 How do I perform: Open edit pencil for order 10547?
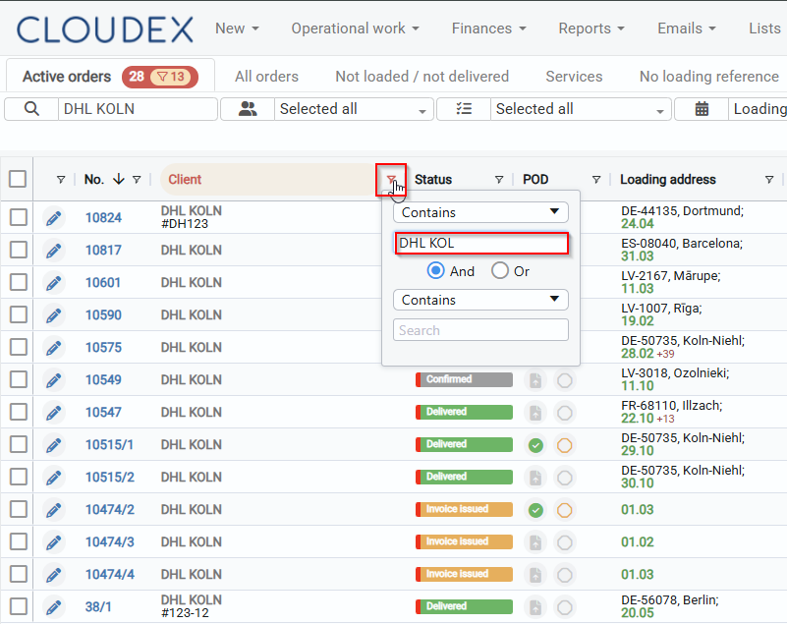point(54,413)
